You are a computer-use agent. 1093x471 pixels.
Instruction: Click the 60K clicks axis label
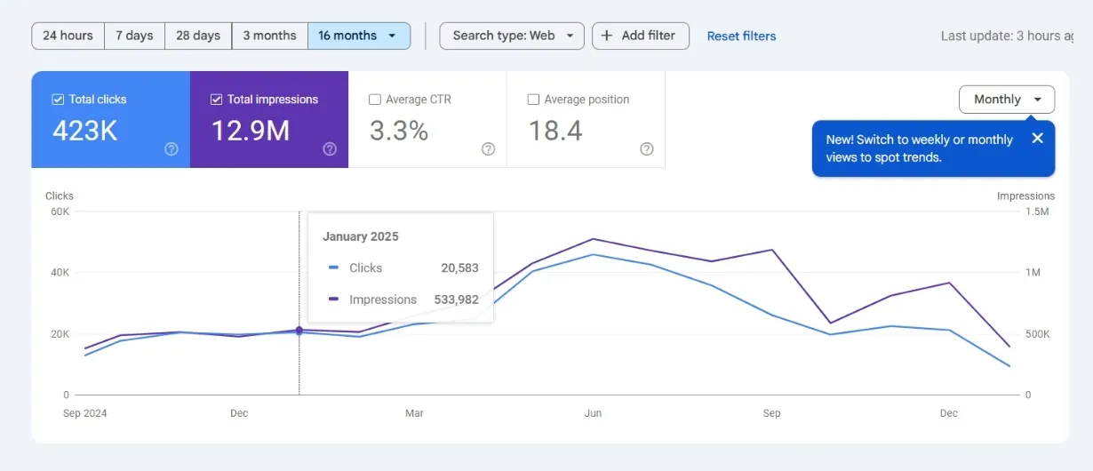tap(60, 212)
